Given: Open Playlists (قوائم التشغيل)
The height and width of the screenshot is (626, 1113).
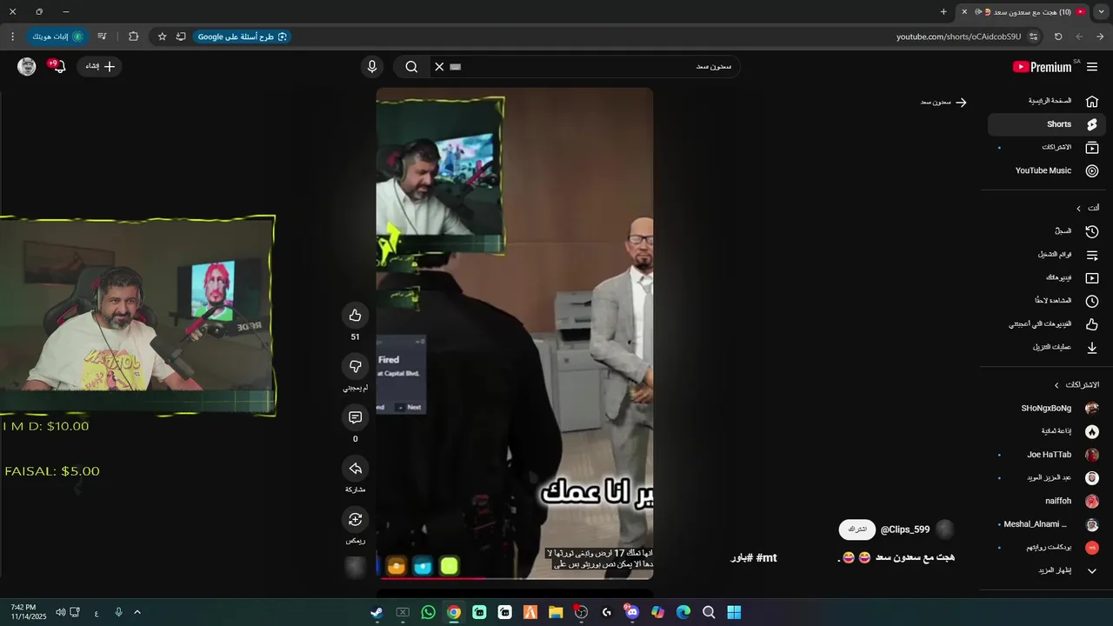Looking at the screenshot, I should (x=1047, y=255).
